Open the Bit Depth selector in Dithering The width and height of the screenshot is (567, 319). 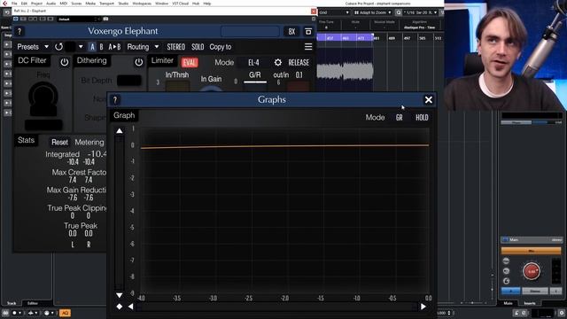tap(129, 81)
